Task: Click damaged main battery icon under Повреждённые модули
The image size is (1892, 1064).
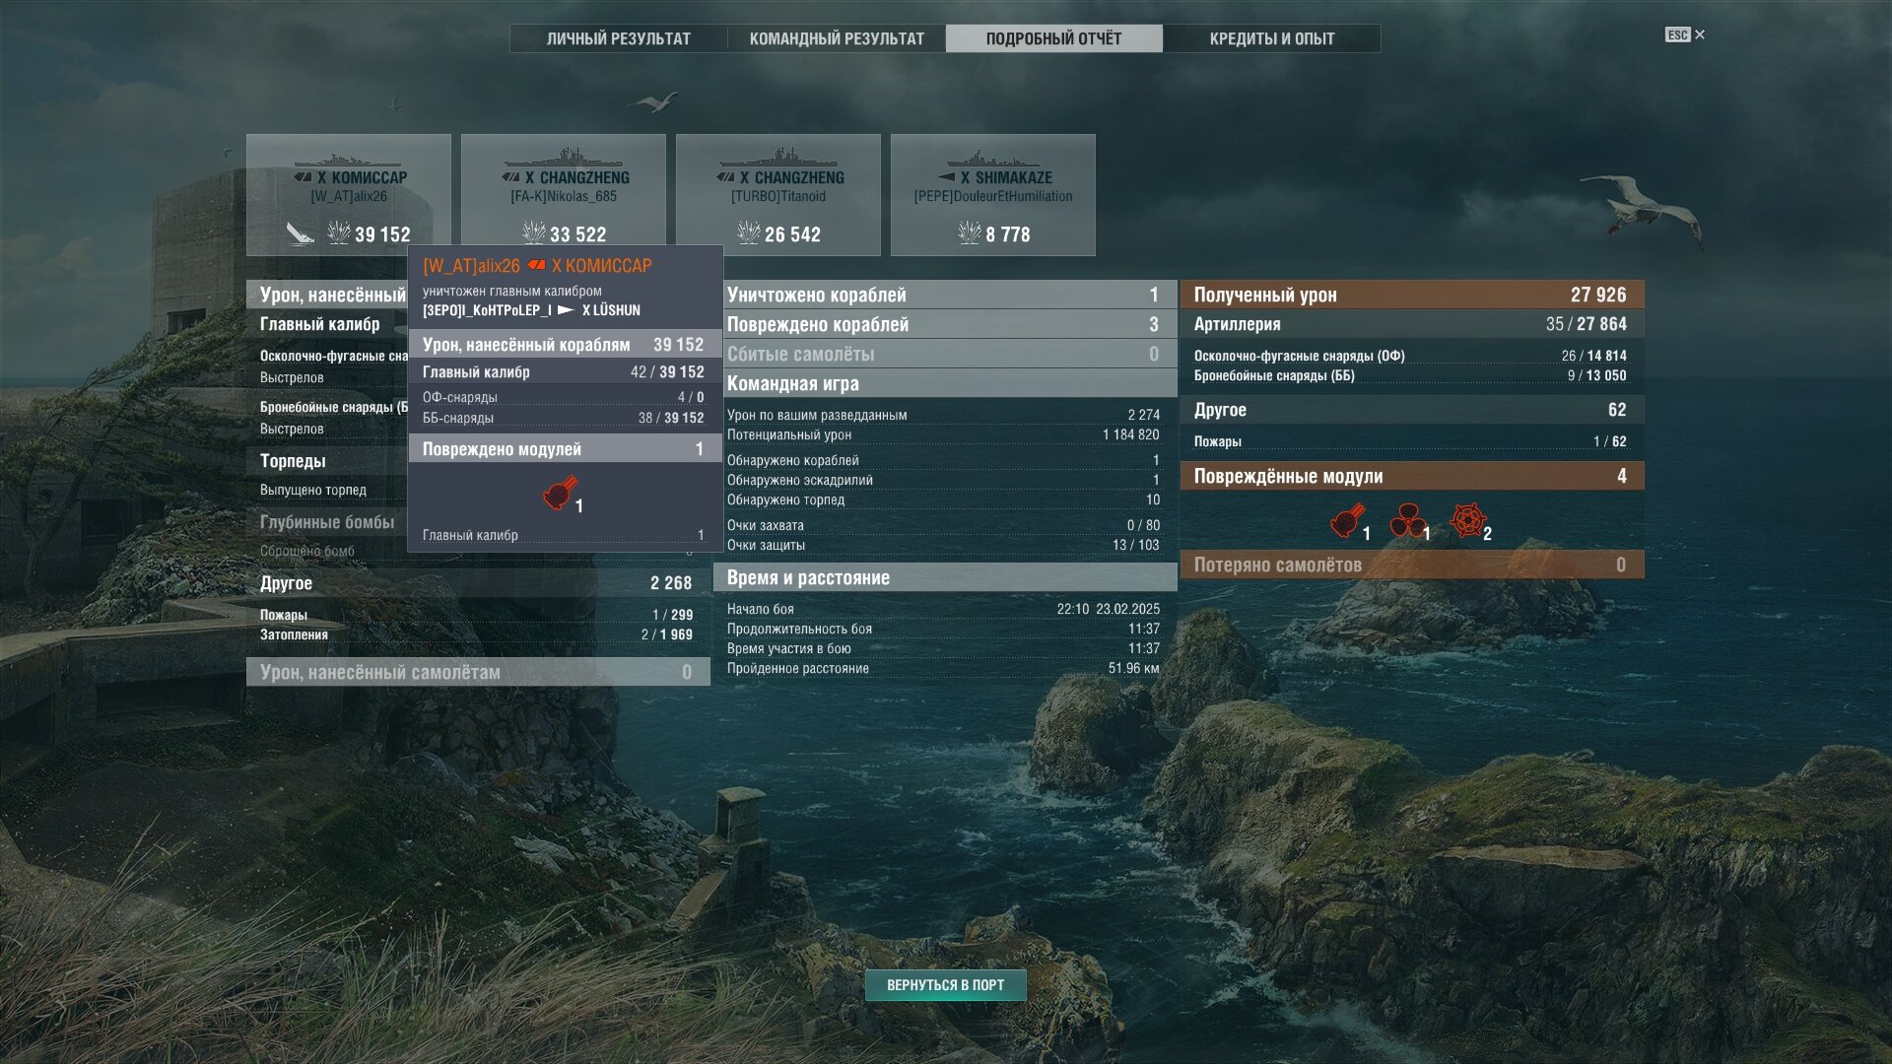Action: click(1347, 520)
